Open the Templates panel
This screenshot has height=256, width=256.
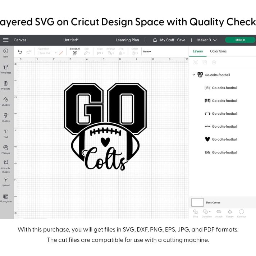(x=5, y=69)
